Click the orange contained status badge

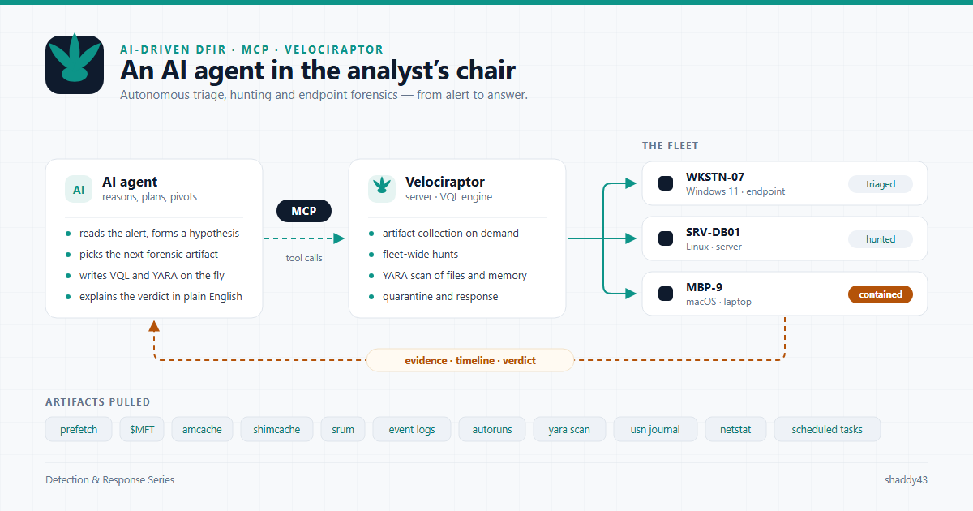[x=881, y=294]
